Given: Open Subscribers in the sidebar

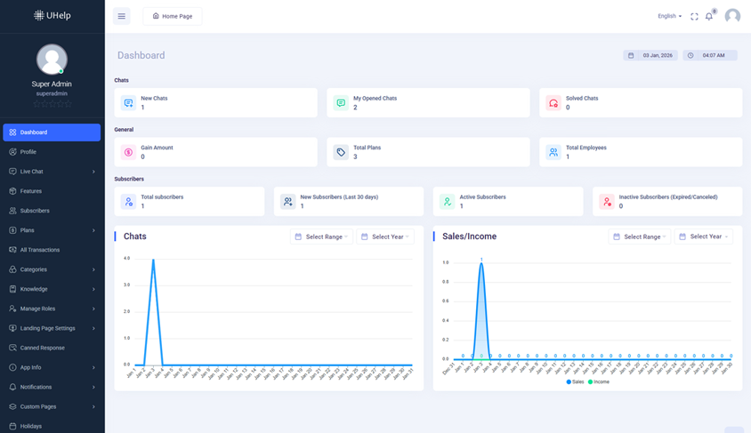Looking at the screenshot, I should pyautogui.click(x=35, y=211).
